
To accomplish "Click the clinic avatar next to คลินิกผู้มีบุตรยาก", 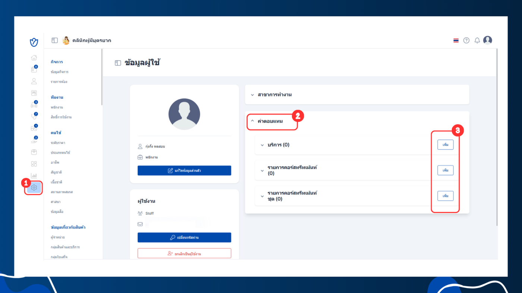I will (66, 40).
